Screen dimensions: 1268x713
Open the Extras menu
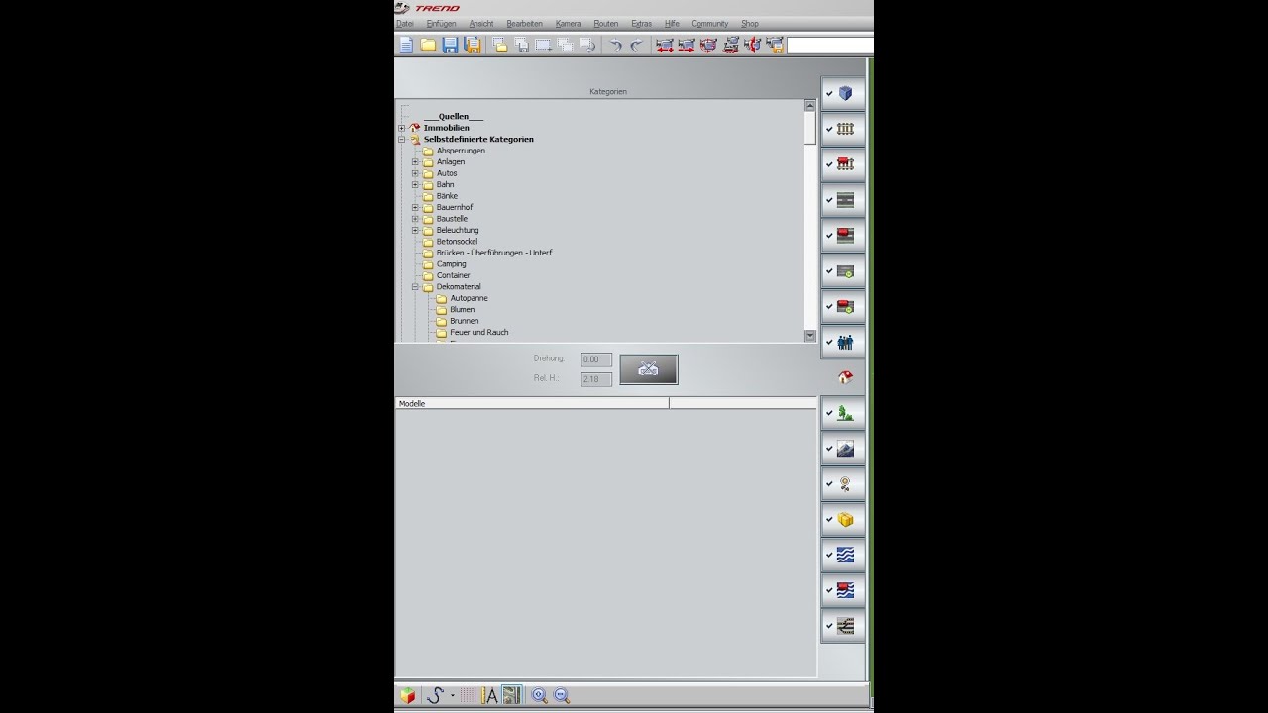pyautogui.click(x=641, y=24)
